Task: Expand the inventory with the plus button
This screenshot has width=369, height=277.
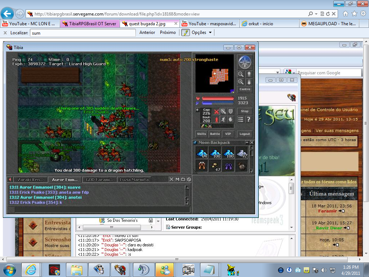Action: [x=197, y=110]
